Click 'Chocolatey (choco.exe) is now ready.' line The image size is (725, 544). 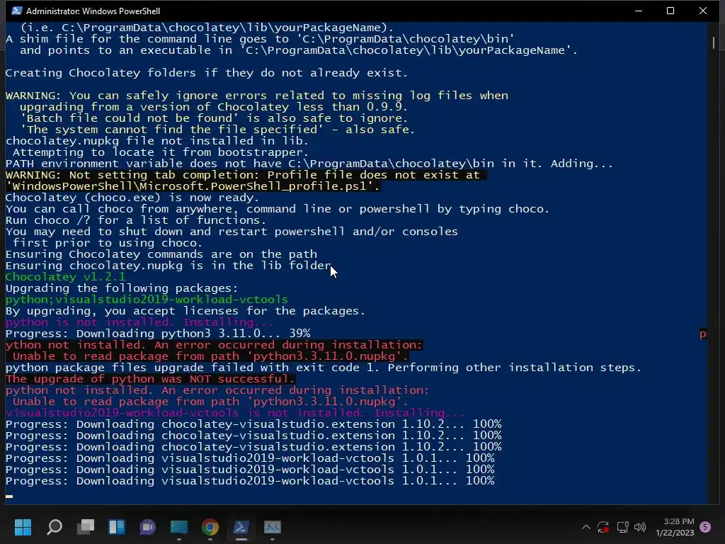click(x=132, y=198)
